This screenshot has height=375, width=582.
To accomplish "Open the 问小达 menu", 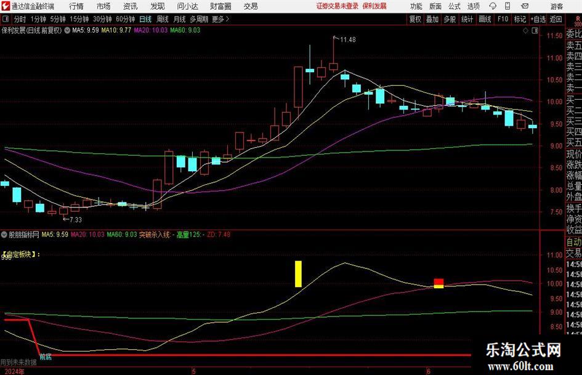I will 187,6.
